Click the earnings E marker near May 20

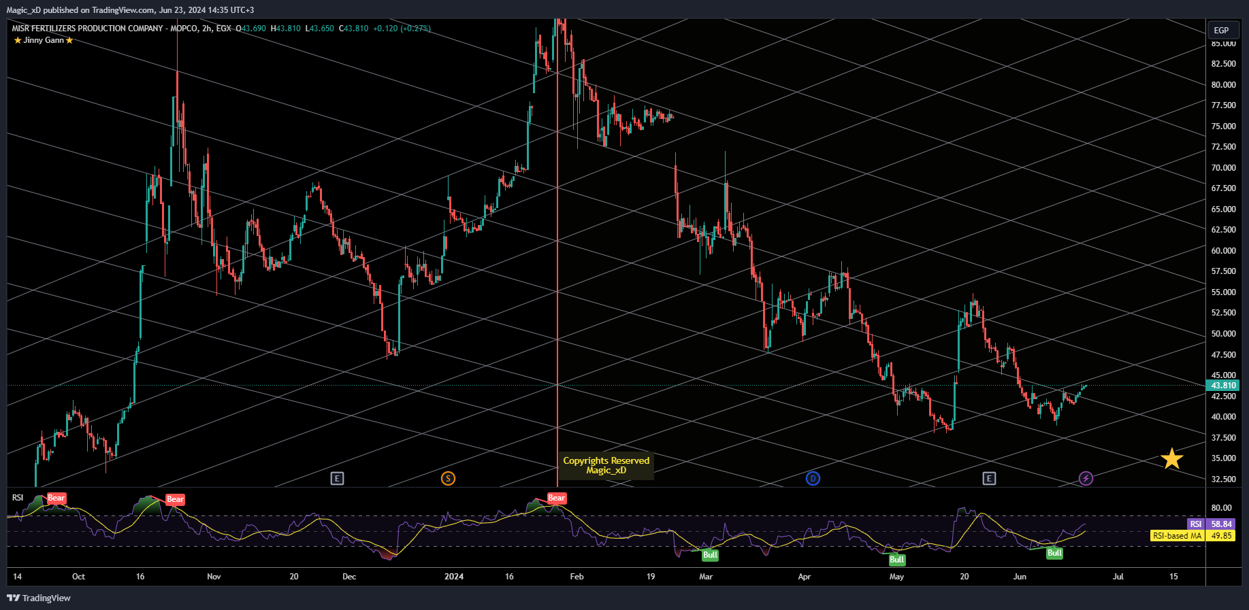click(x=989, y=479)
